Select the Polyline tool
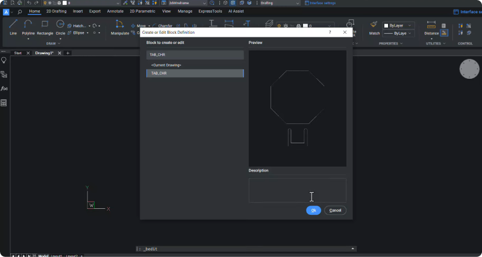 (28, 27)
